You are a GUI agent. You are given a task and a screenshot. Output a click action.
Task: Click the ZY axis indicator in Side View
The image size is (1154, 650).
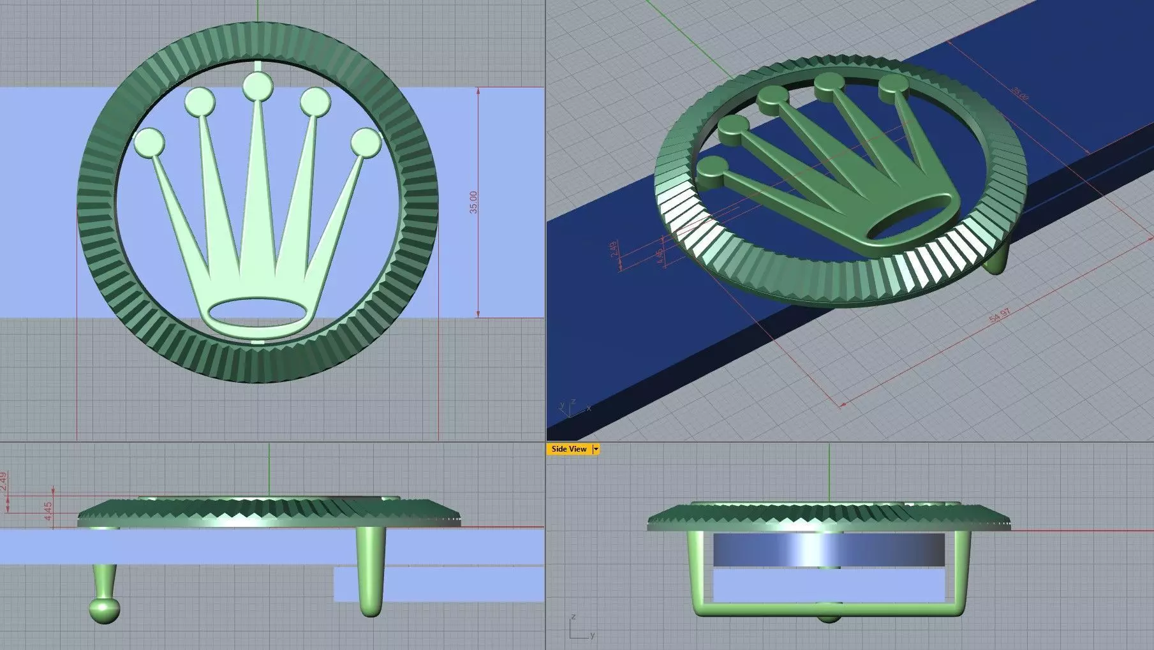pyautogui.click(x=582, y=627)
